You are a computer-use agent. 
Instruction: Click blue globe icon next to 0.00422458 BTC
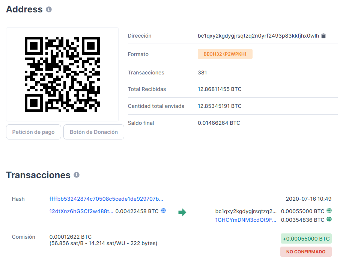tap(163, 210)
